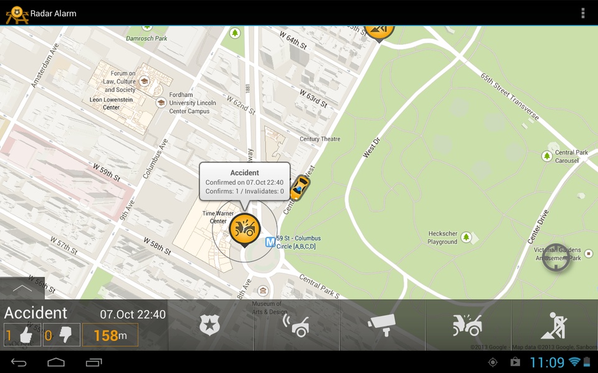This screenshot has width=598, height=373.
Task: Tap the Forum on Law, Culture and Society icon
Action: [144, 81]
